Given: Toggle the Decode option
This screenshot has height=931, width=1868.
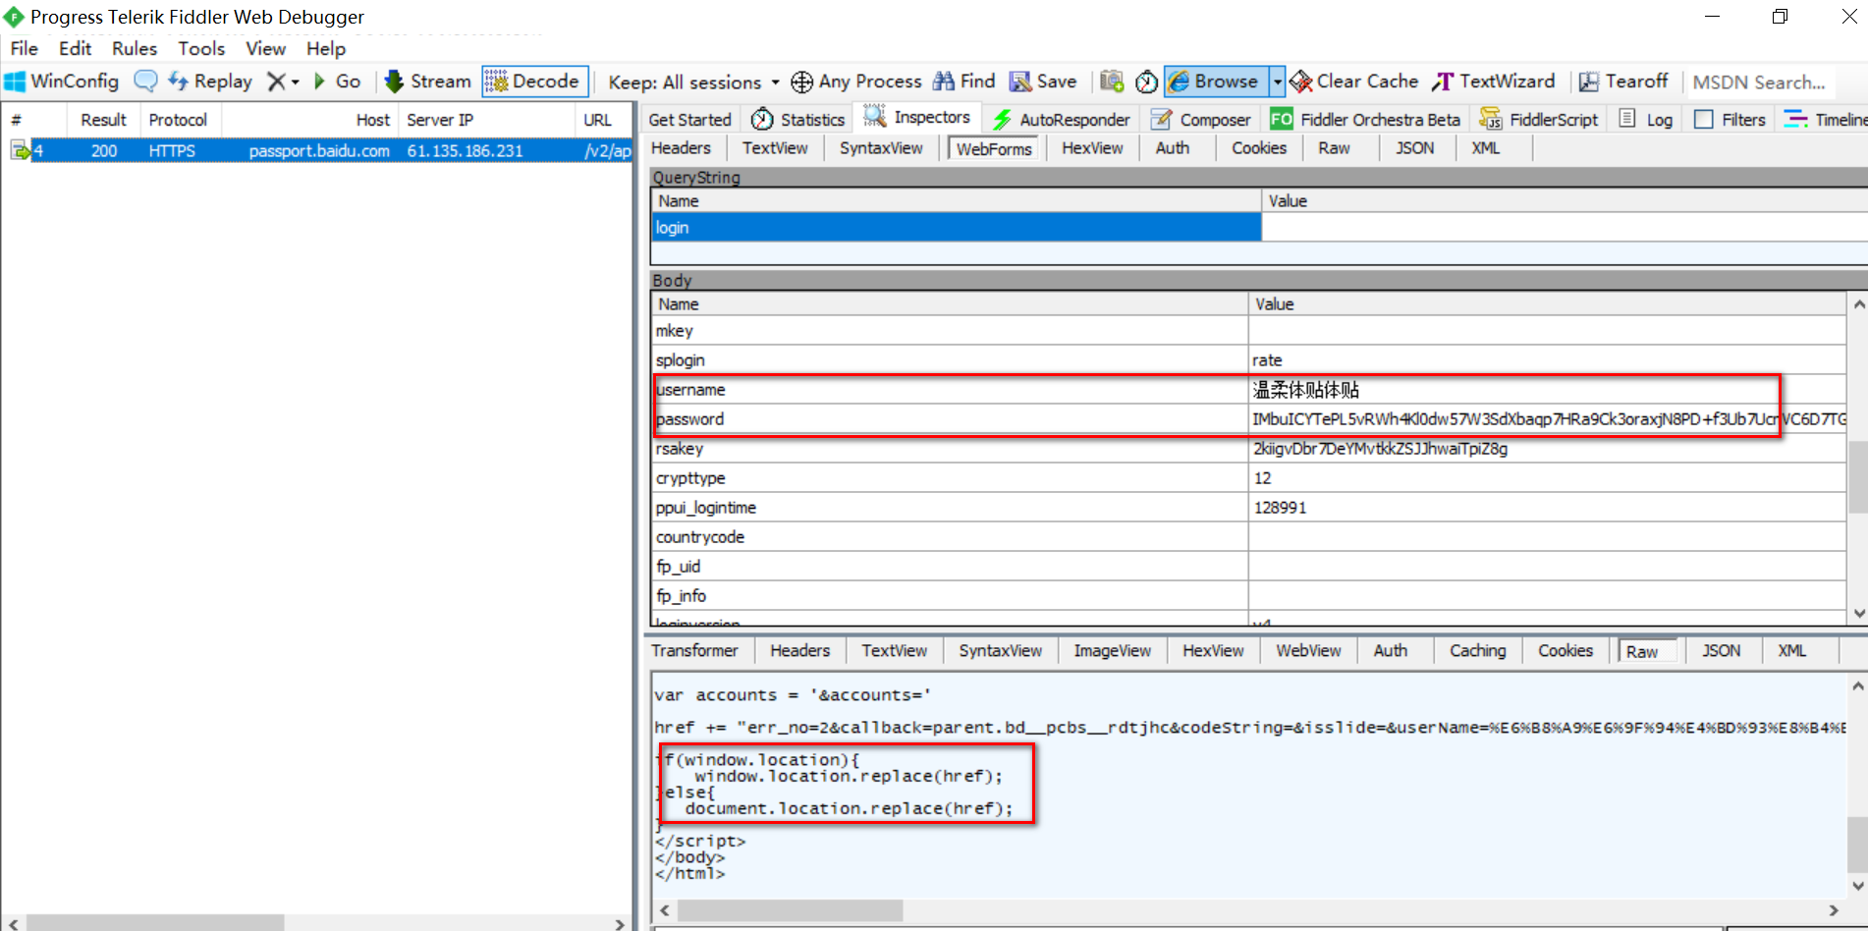Looking at the screenshot, I should point(534,82).
